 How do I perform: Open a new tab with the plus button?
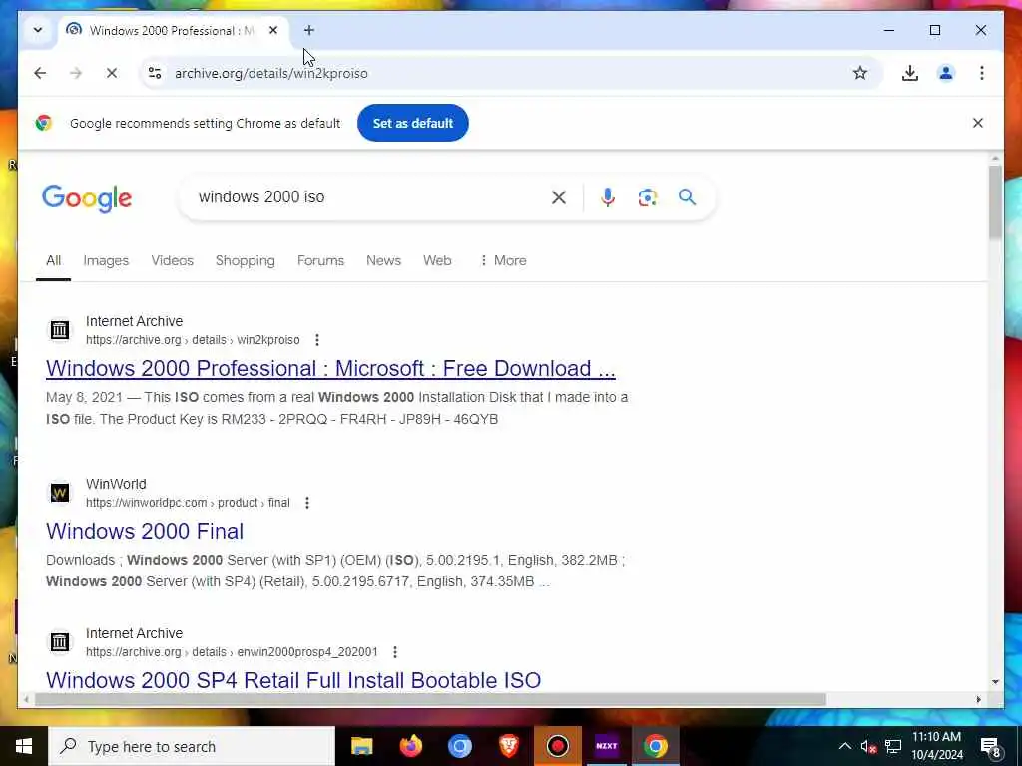(x=309, y=30)
